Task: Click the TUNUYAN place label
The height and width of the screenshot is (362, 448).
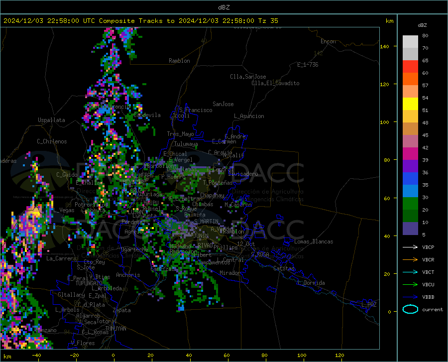Action: click(115, 329)
